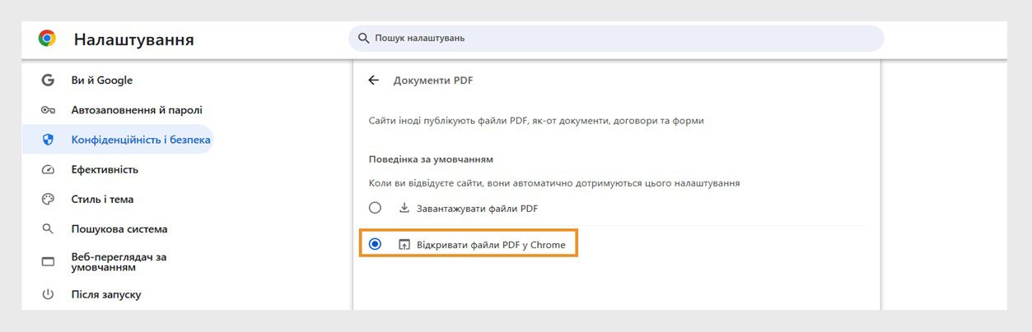Select Відкривати файли PDF у Chrome radio
Screen dimensions: 1032x332
coord(376,244)
